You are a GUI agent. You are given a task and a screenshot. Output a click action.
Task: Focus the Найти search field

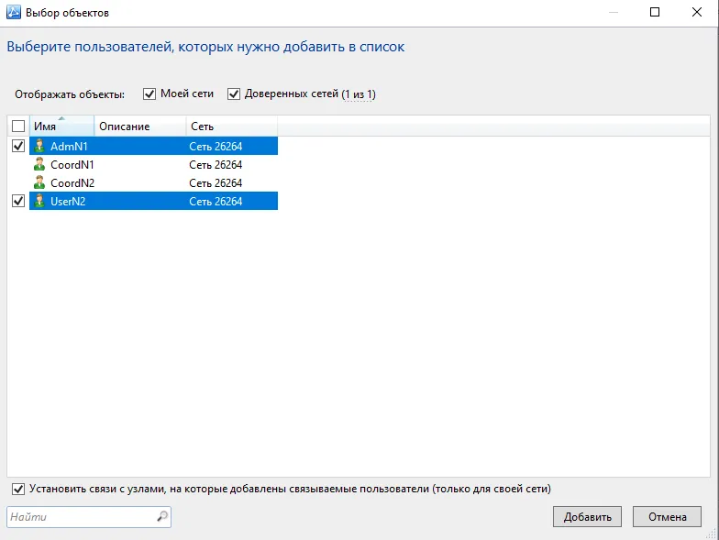(89, 517)
